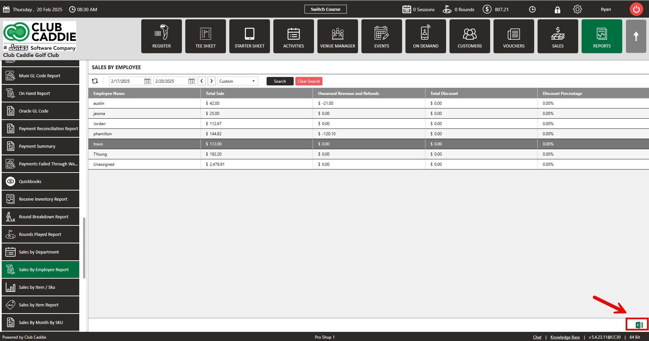Open the Knowledge Base link
The image size is (649, 341).
click(565, 337)
